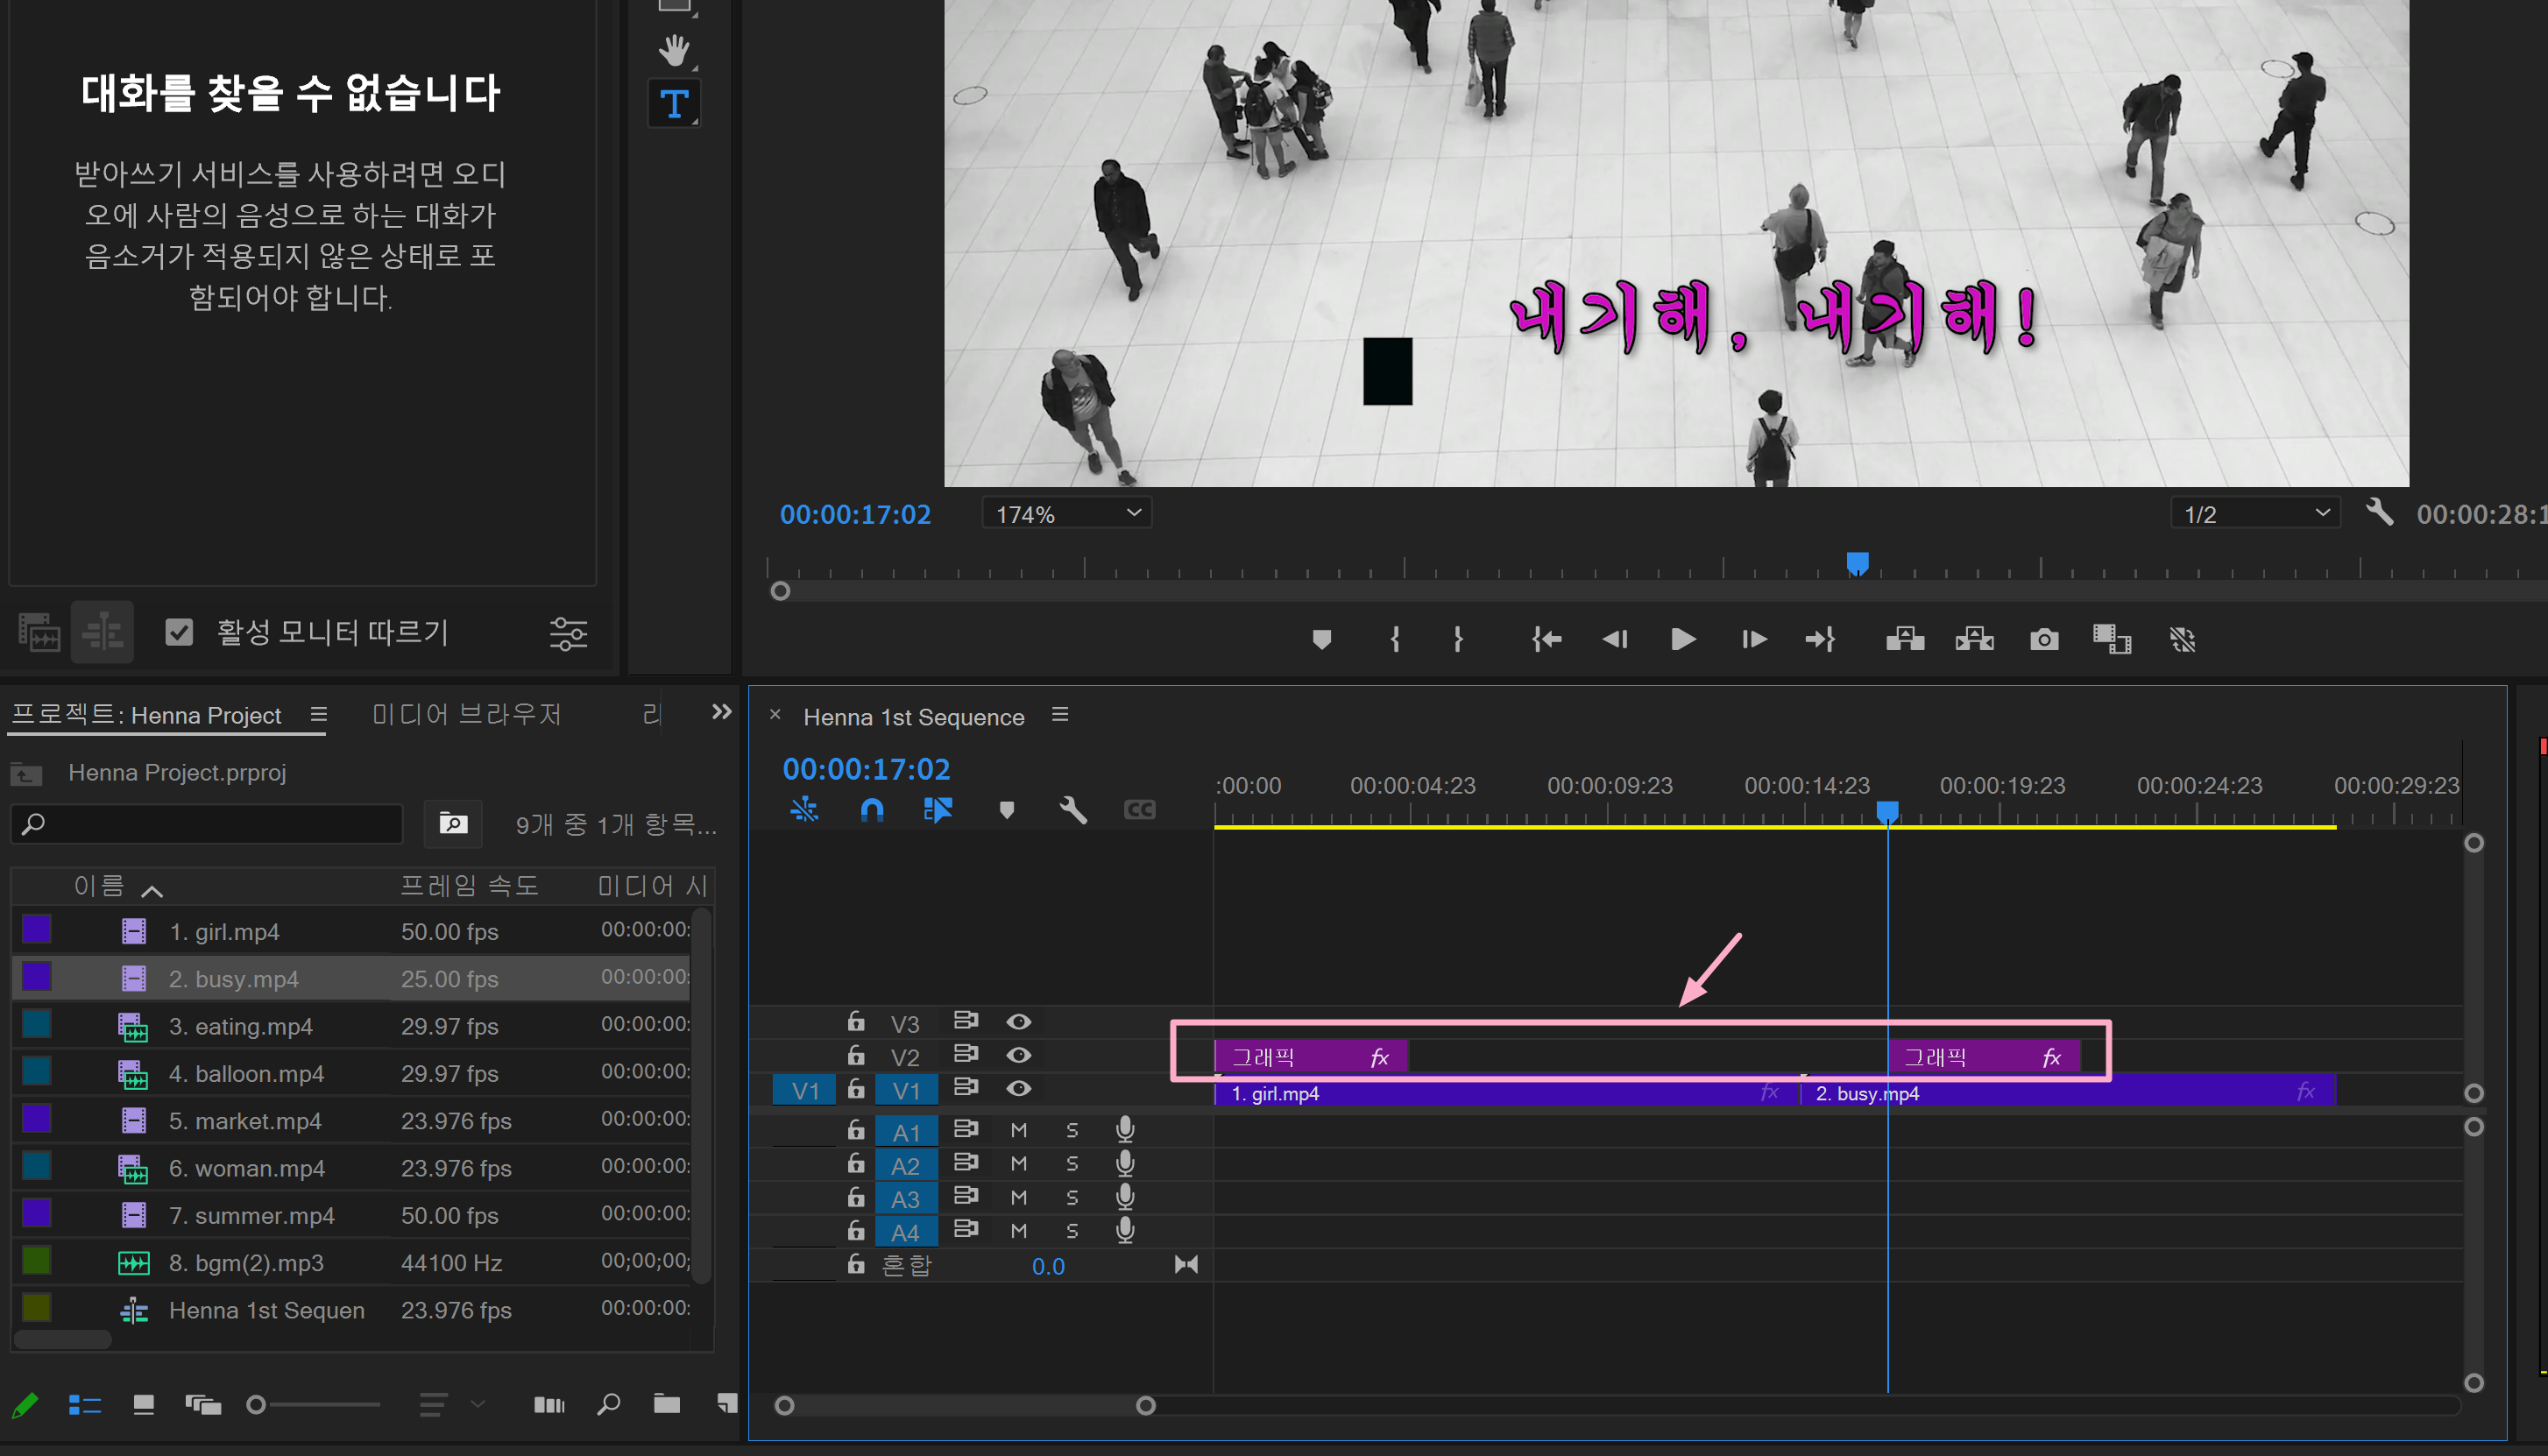
Task: Toggle insert sequence as nest icon
Action: point(804,810)
